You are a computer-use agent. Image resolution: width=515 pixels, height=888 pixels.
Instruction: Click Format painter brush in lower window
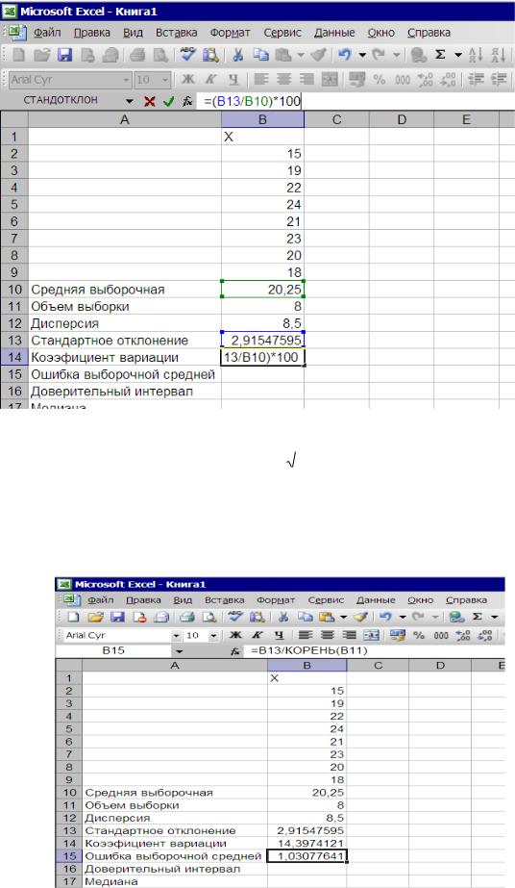tap(360, 617)
